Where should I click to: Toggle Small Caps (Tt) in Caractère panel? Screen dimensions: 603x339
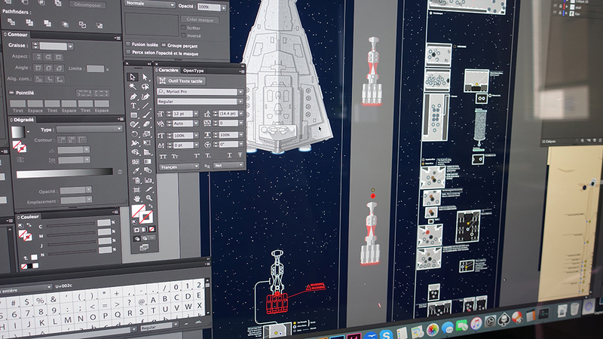coord(175,157)
